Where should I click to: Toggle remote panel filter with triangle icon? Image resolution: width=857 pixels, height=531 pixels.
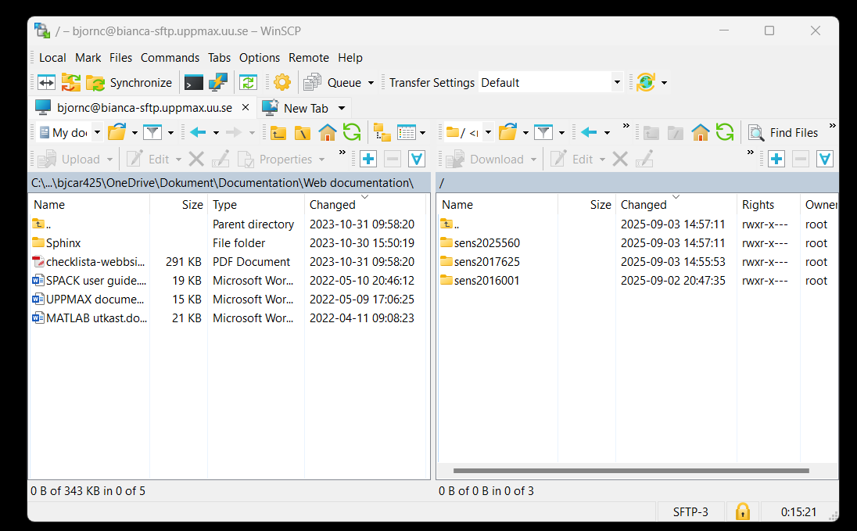click(x=824, y=159)
